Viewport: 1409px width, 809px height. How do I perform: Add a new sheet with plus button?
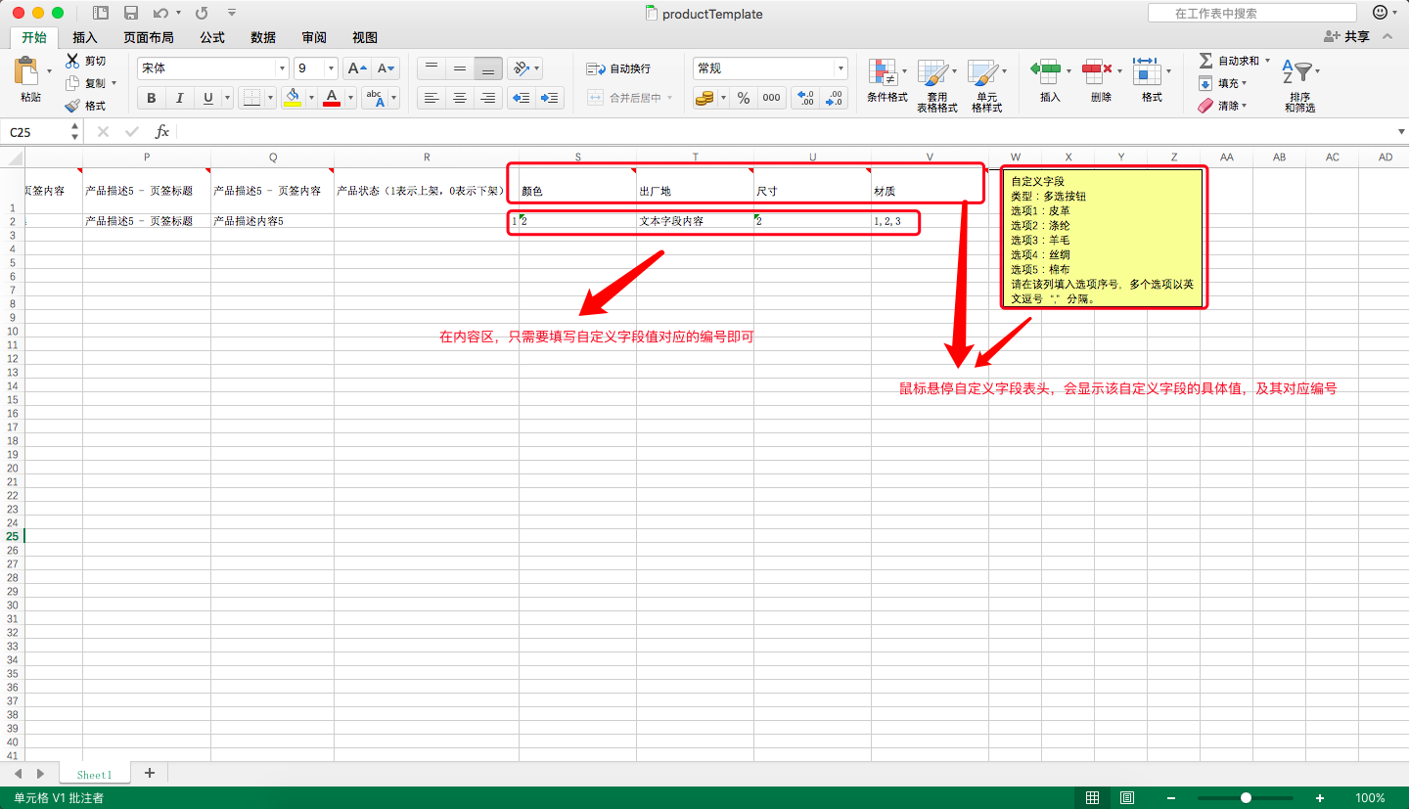pyautogui.click(x=150, y=773)
